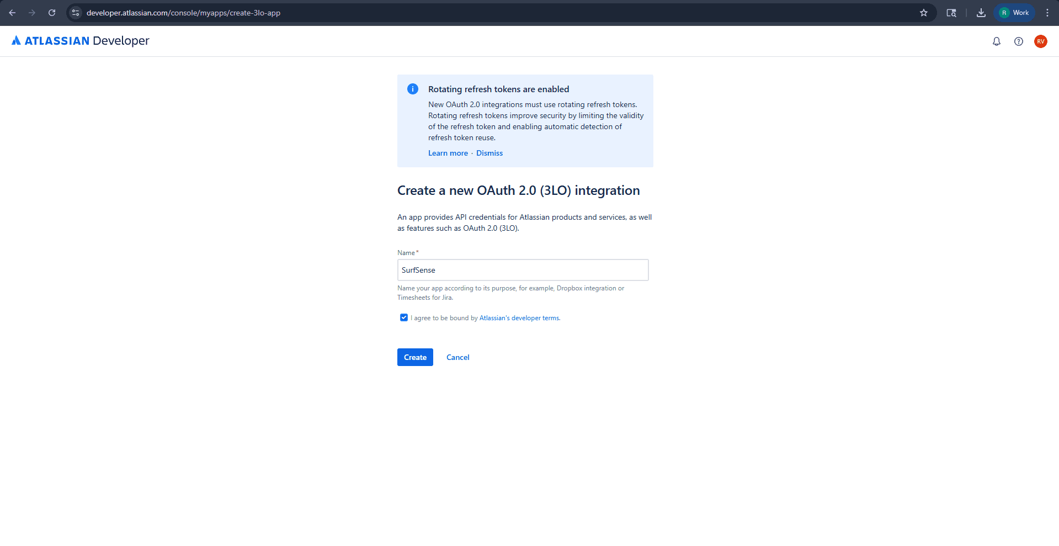The width and height of the screenshot is (1059, 546).
Task: Uncheck the Atlassian developer terms agreement
Action: coord(403,317)
